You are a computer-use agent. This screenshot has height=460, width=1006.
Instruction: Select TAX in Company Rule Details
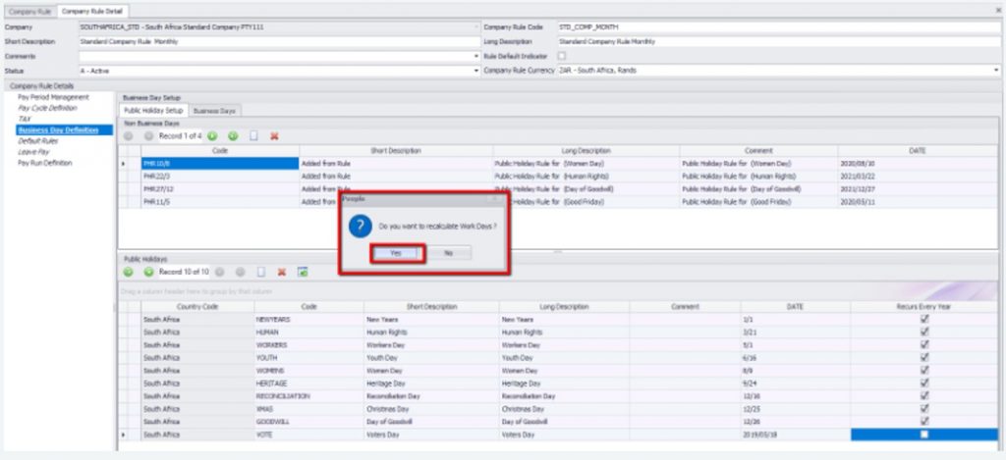pos(25,119)
